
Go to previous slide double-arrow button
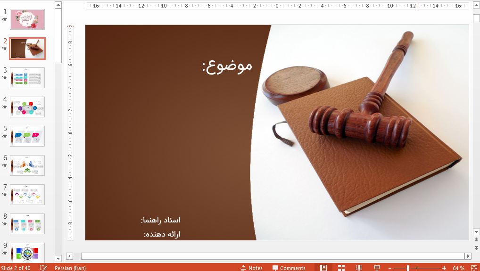coord(476,240)
